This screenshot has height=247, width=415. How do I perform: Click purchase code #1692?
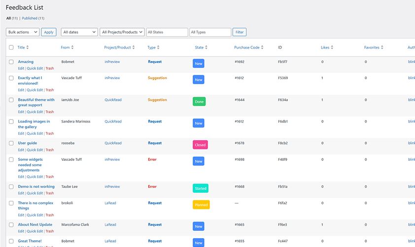click(240, 62)
